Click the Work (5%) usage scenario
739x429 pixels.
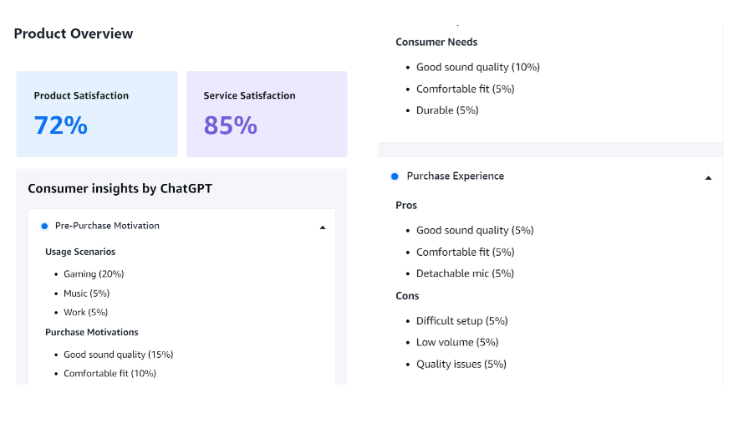(x=85, y=313)
